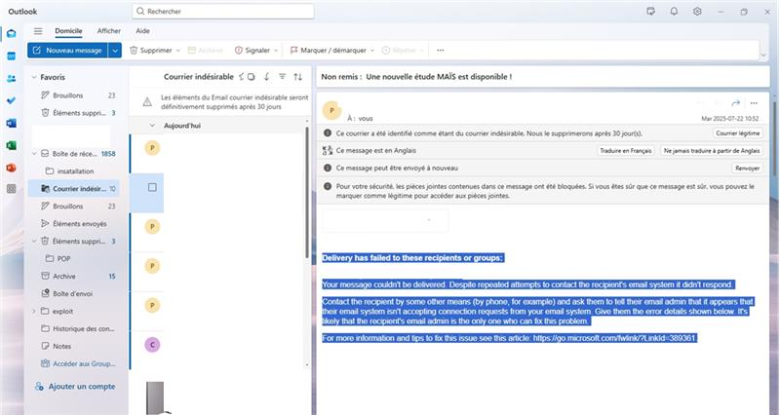Click Marquer / démarquer

(x=329, y=51)
